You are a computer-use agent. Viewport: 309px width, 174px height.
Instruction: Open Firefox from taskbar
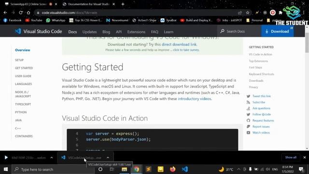(173, 169)
